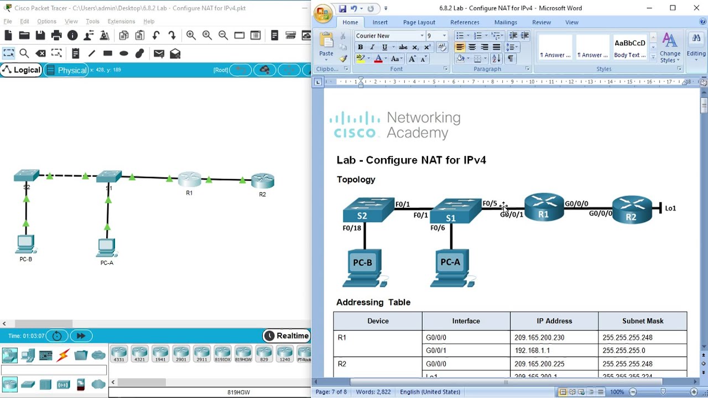
Task: Click the Word horizontal scrollbar thumb
Action: click(x=506, y=381)
